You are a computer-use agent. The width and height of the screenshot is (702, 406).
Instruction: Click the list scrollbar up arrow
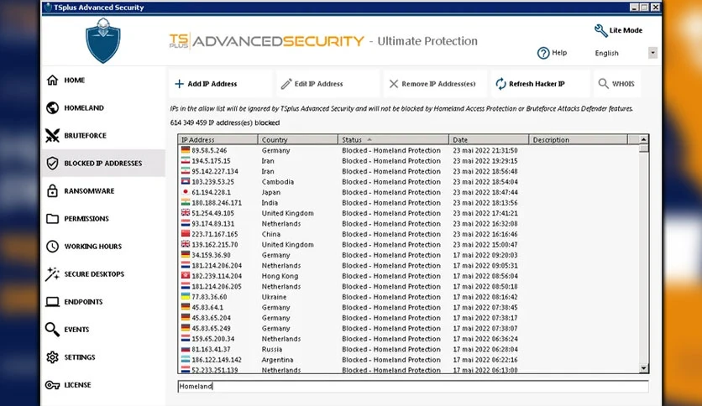click(644, 139)
